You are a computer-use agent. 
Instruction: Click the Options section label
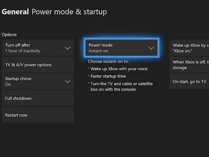9,35
